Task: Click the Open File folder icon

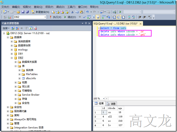Action: [18, 12]
